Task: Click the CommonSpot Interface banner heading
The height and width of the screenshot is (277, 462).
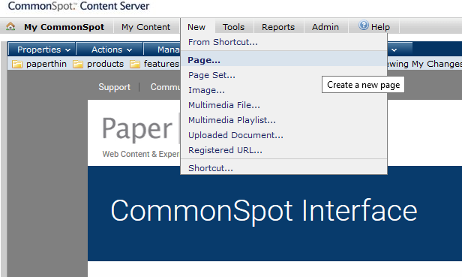Action: (264, 211)
